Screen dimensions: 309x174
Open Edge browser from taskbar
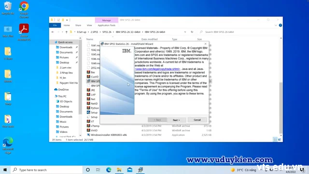(109, 170)
